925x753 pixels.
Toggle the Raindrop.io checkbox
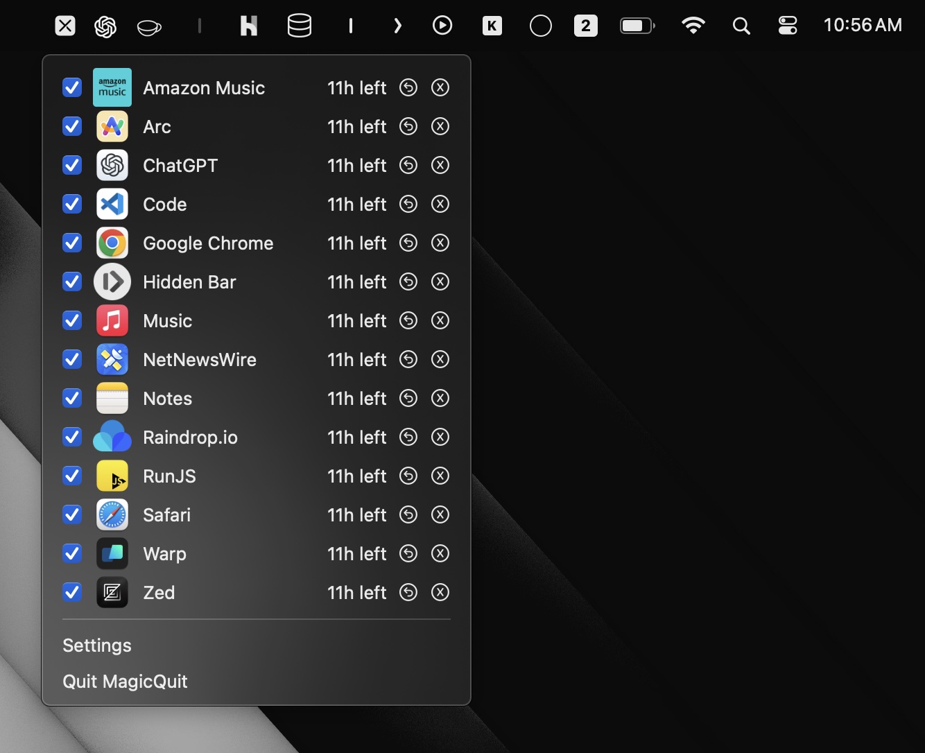pos(72,438)
